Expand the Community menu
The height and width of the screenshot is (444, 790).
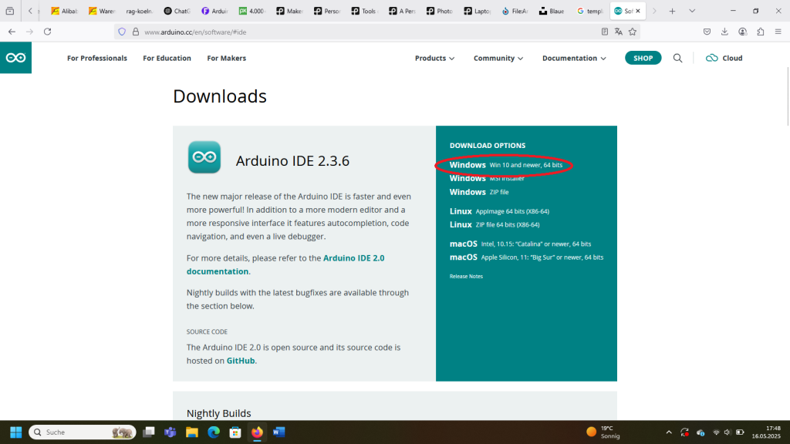pos(498,59)
